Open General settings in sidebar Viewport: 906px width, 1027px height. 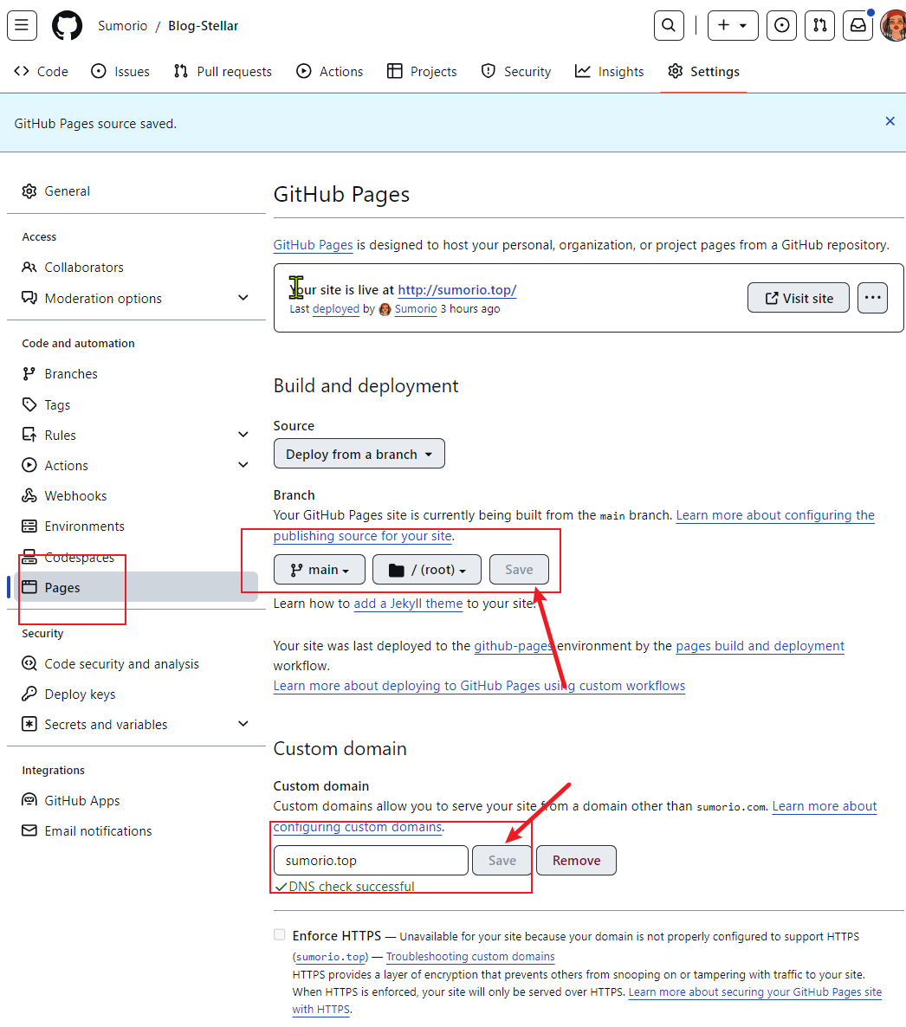(136, 191)
